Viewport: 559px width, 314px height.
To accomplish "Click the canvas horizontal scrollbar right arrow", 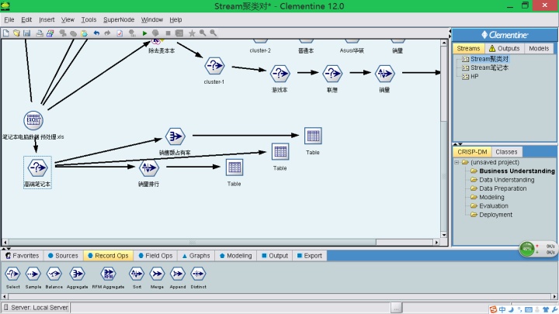I will [x=436, y=242].
